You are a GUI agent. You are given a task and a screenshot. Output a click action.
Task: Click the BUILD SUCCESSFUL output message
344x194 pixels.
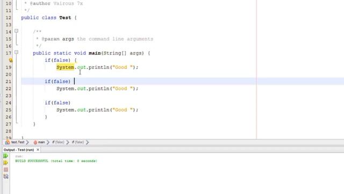[x=56, y=161]
